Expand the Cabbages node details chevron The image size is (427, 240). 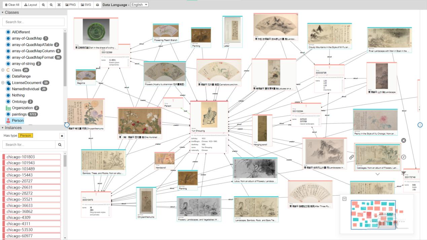pyautogui.click(x=378, y=174)
